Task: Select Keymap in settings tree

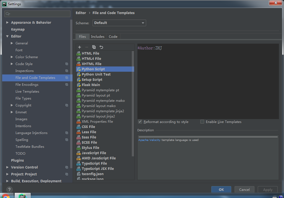Action: (18, 29)
